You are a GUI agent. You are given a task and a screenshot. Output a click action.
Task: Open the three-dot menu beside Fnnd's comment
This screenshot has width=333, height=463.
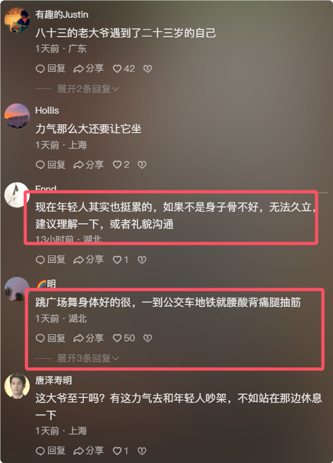324,193
